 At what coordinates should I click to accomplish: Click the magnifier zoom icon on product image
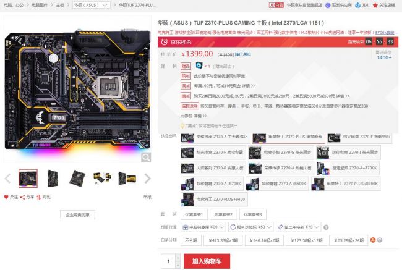pyautogui.click(x=146, y=158)
